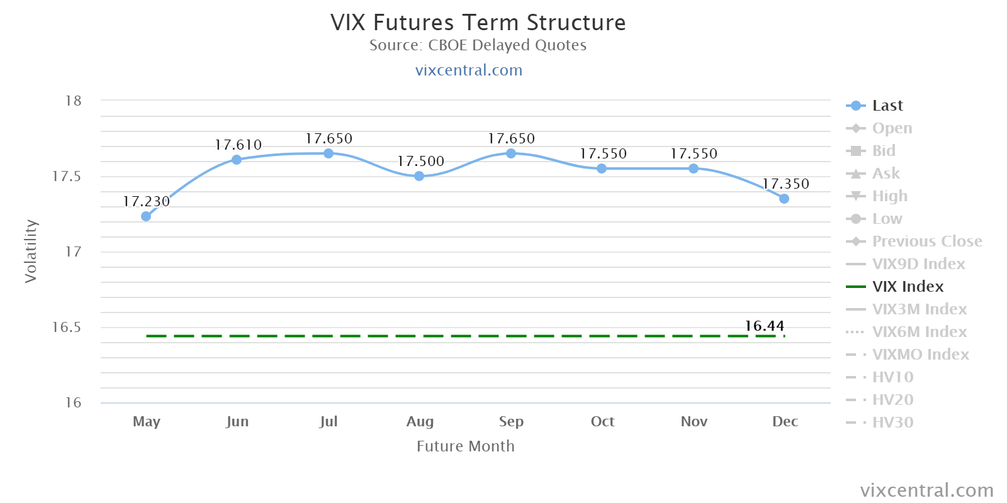The width and height of the screenshot is (1007, 503).
Task: Click the VIXMO Index dashed legend icon
Action: [x=855, y=355]
